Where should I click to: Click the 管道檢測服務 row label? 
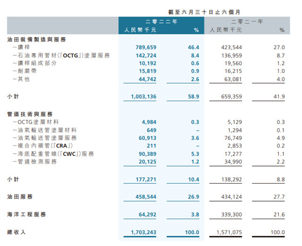tap(34, 162)
